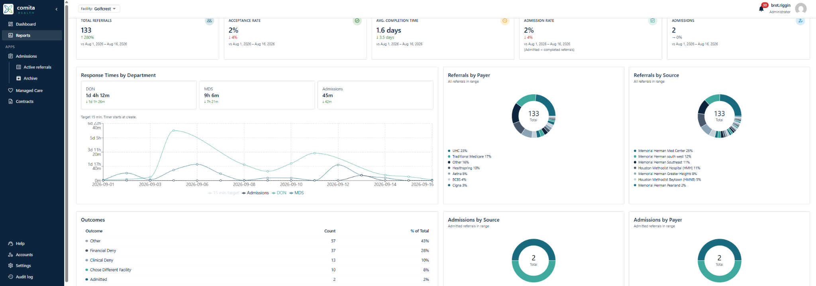Click the Help icon in sidebar
The height and width of the screenshot is (286, 816).
(11, 243)
